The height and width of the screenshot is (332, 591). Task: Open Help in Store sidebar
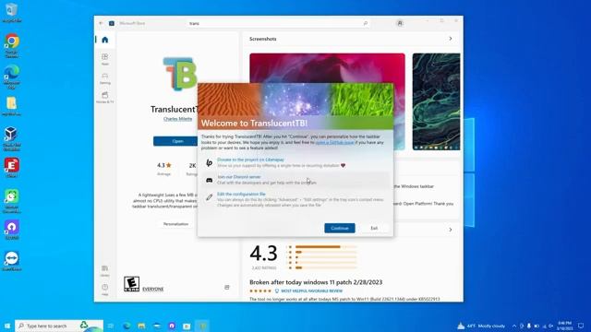[104, 289]
